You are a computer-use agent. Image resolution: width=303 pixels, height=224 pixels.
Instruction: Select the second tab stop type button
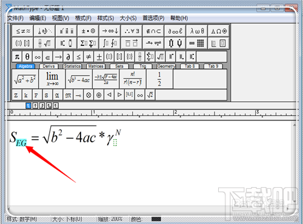(35, 105)
